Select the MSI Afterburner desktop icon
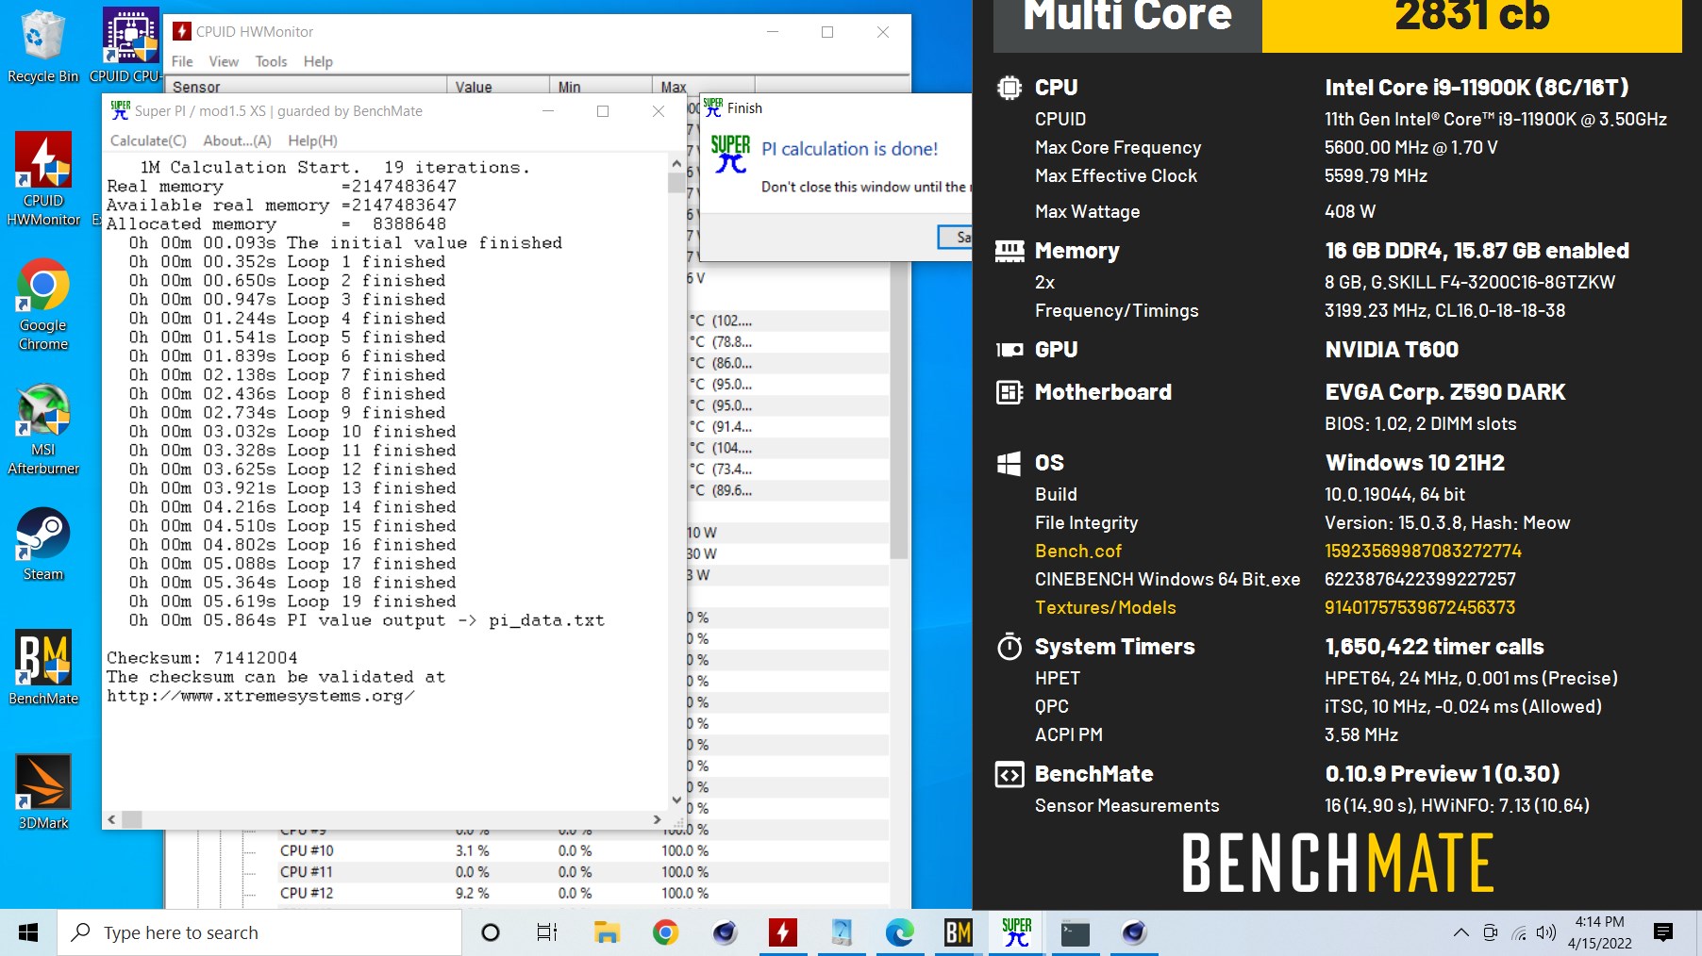The height and width of the screenshot is (956, 1702). [x=43, y=429]
